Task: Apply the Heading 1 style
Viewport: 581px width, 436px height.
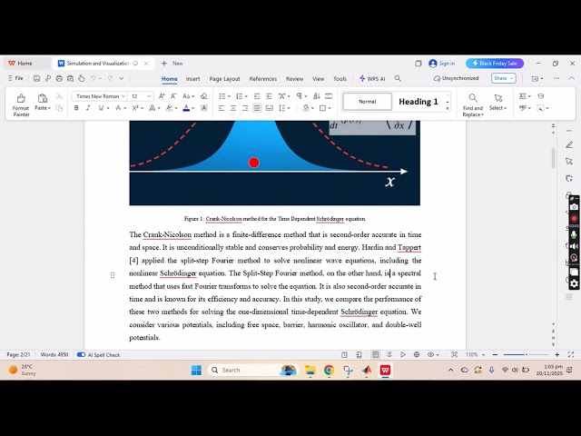Action: pyautogui.click(x=419, y=102)
